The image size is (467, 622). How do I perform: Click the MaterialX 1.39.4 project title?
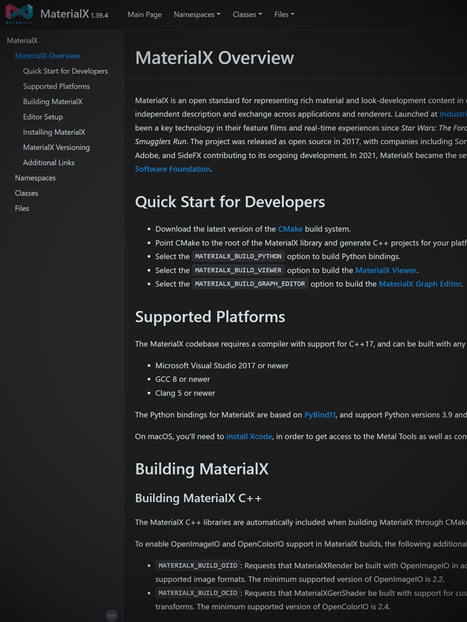(74, 14)
